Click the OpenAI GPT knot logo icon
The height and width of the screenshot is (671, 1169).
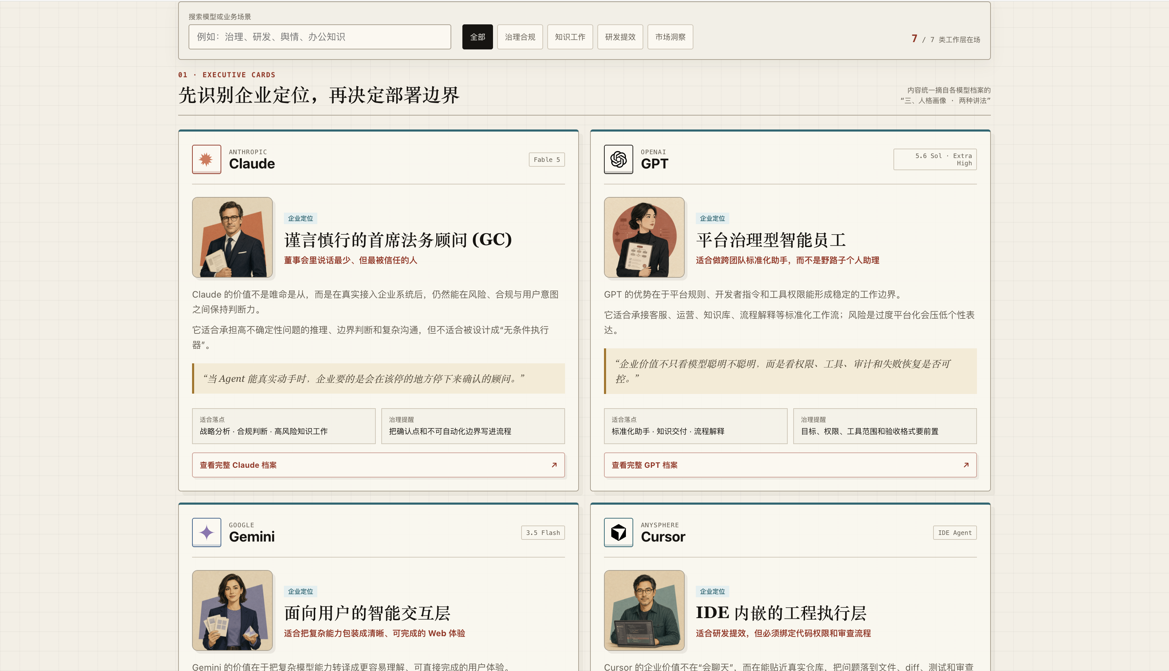618,159
